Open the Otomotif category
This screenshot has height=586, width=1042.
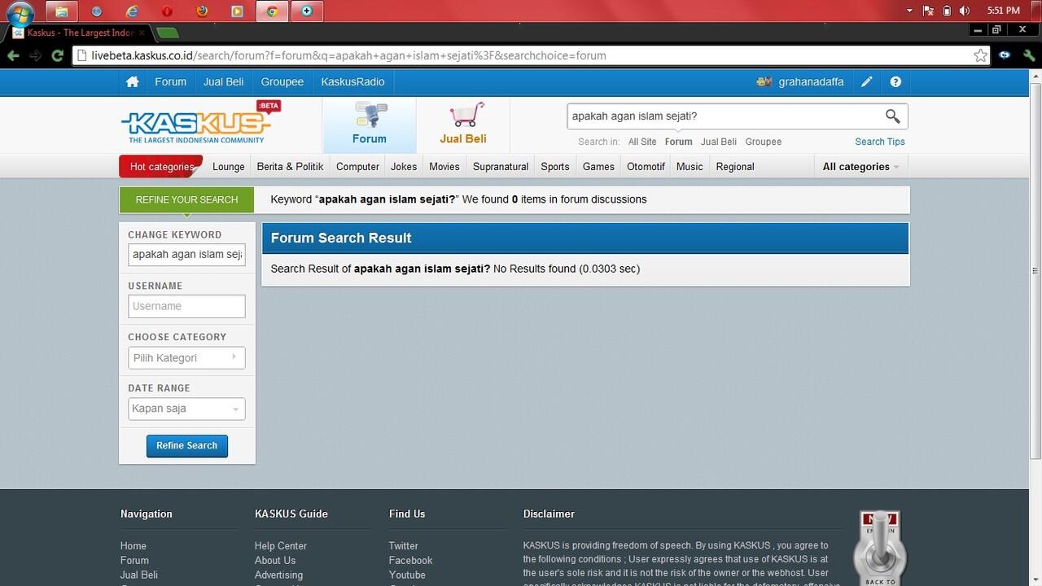(x=646, y=167)
